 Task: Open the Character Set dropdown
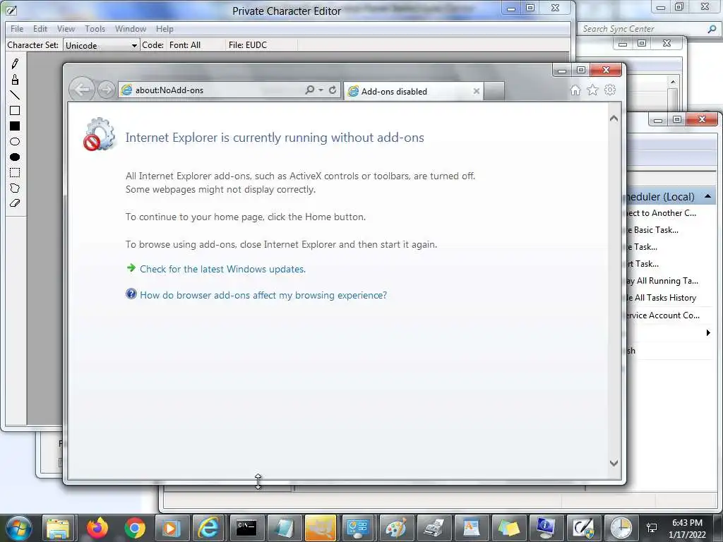pyautogui.click(x=134, y=45)
